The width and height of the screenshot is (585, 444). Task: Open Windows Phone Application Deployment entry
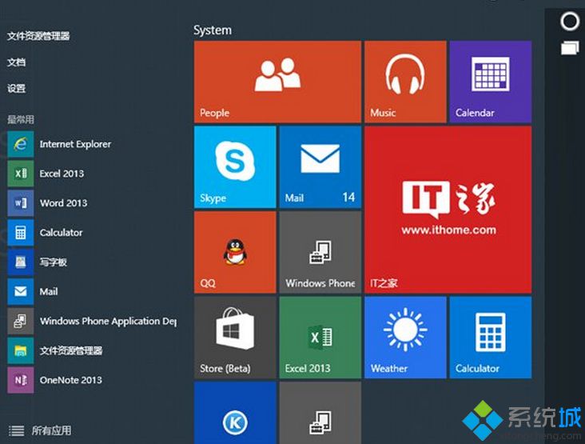92,321
